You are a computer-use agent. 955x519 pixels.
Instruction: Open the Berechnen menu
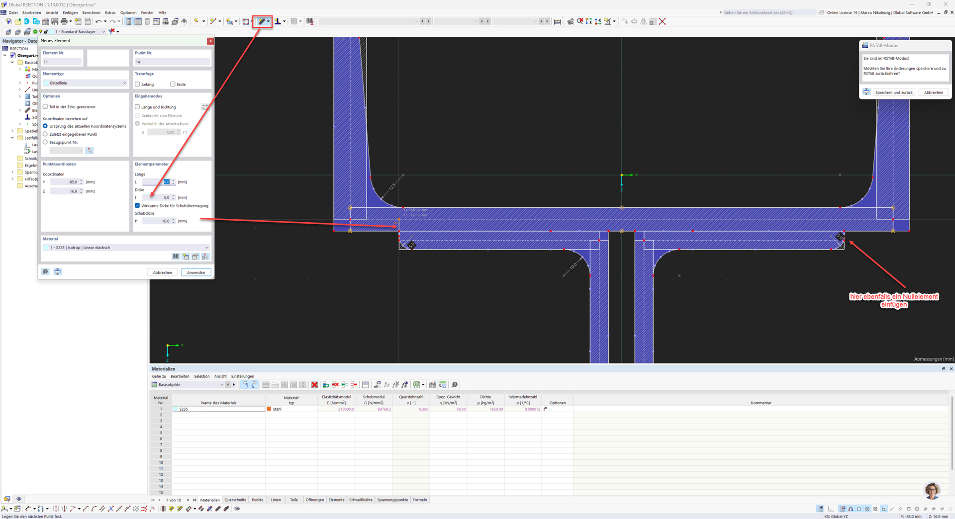(91, 12)
